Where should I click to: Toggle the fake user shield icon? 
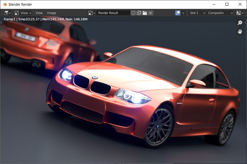pos(133,13)
